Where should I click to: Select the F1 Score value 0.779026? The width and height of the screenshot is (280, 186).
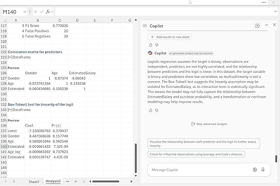tap(60, 26)
